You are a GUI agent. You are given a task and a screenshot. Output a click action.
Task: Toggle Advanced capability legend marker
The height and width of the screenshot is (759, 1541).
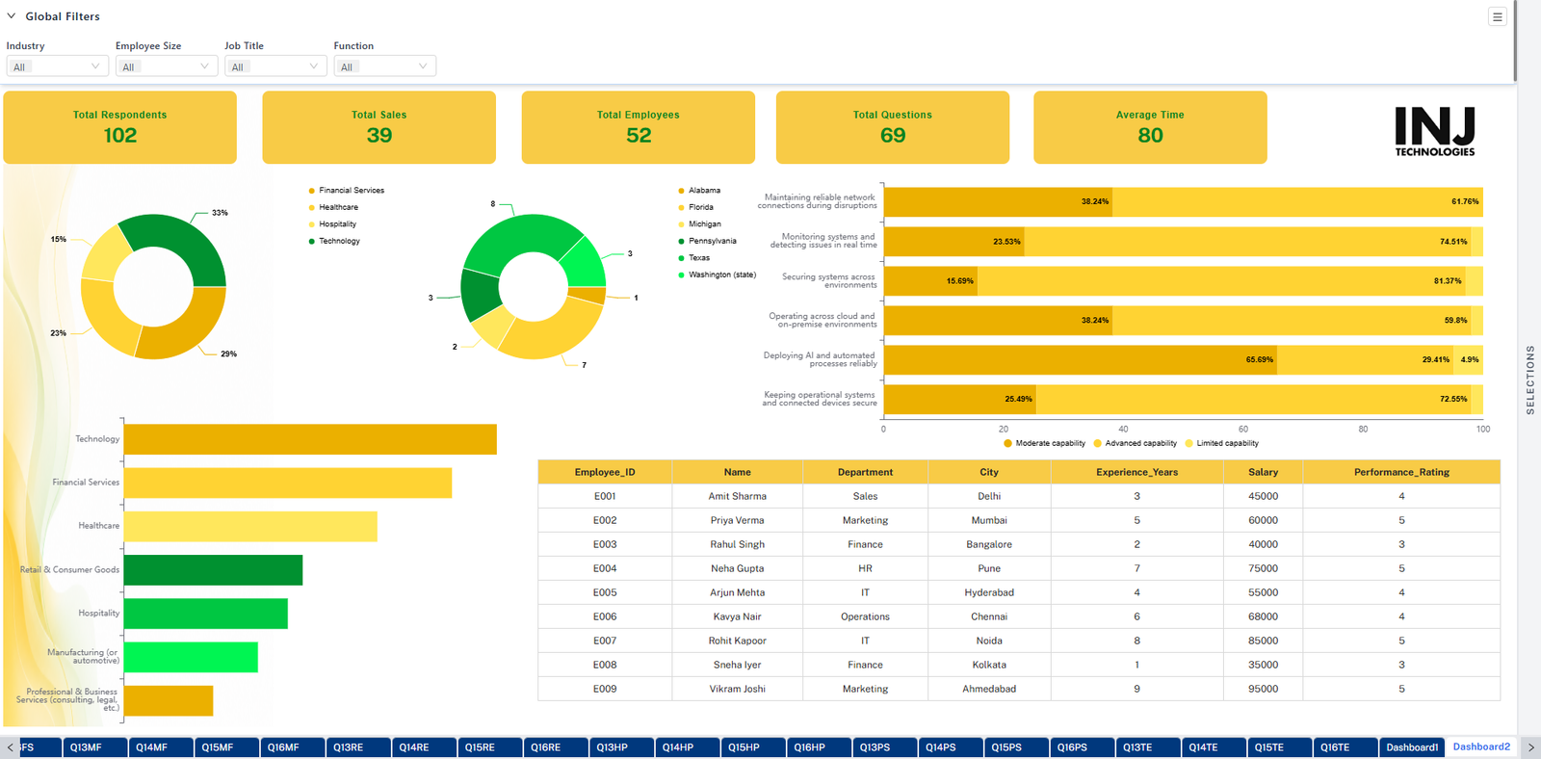[x=1097, y=443]
